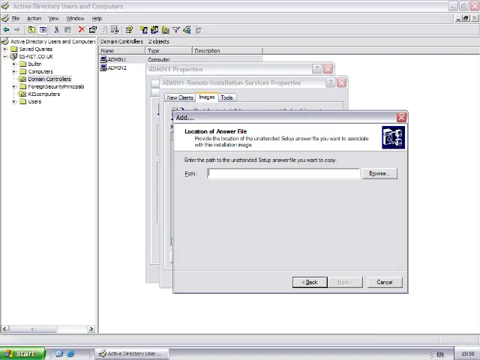This screenshot has width=480, height=360.
Task: Click the ADMIN2 computer icon in list
Action: tap(103, 67)
